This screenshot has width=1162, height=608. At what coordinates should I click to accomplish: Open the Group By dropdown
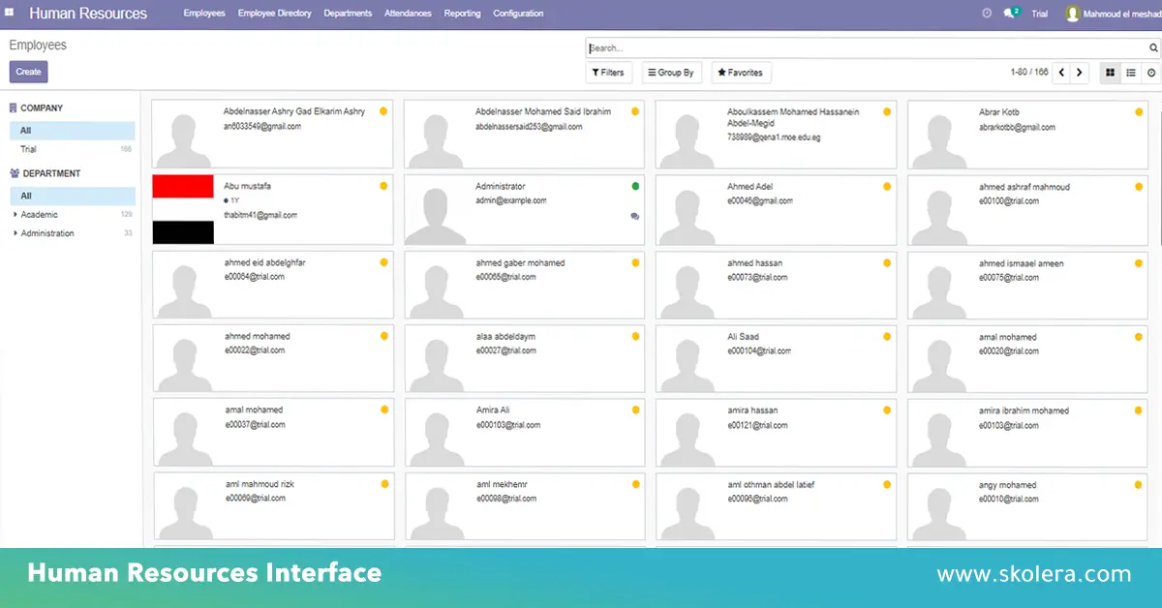click(x=670, y=73)
